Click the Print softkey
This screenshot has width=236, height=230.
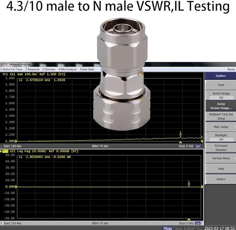(221, 85)
